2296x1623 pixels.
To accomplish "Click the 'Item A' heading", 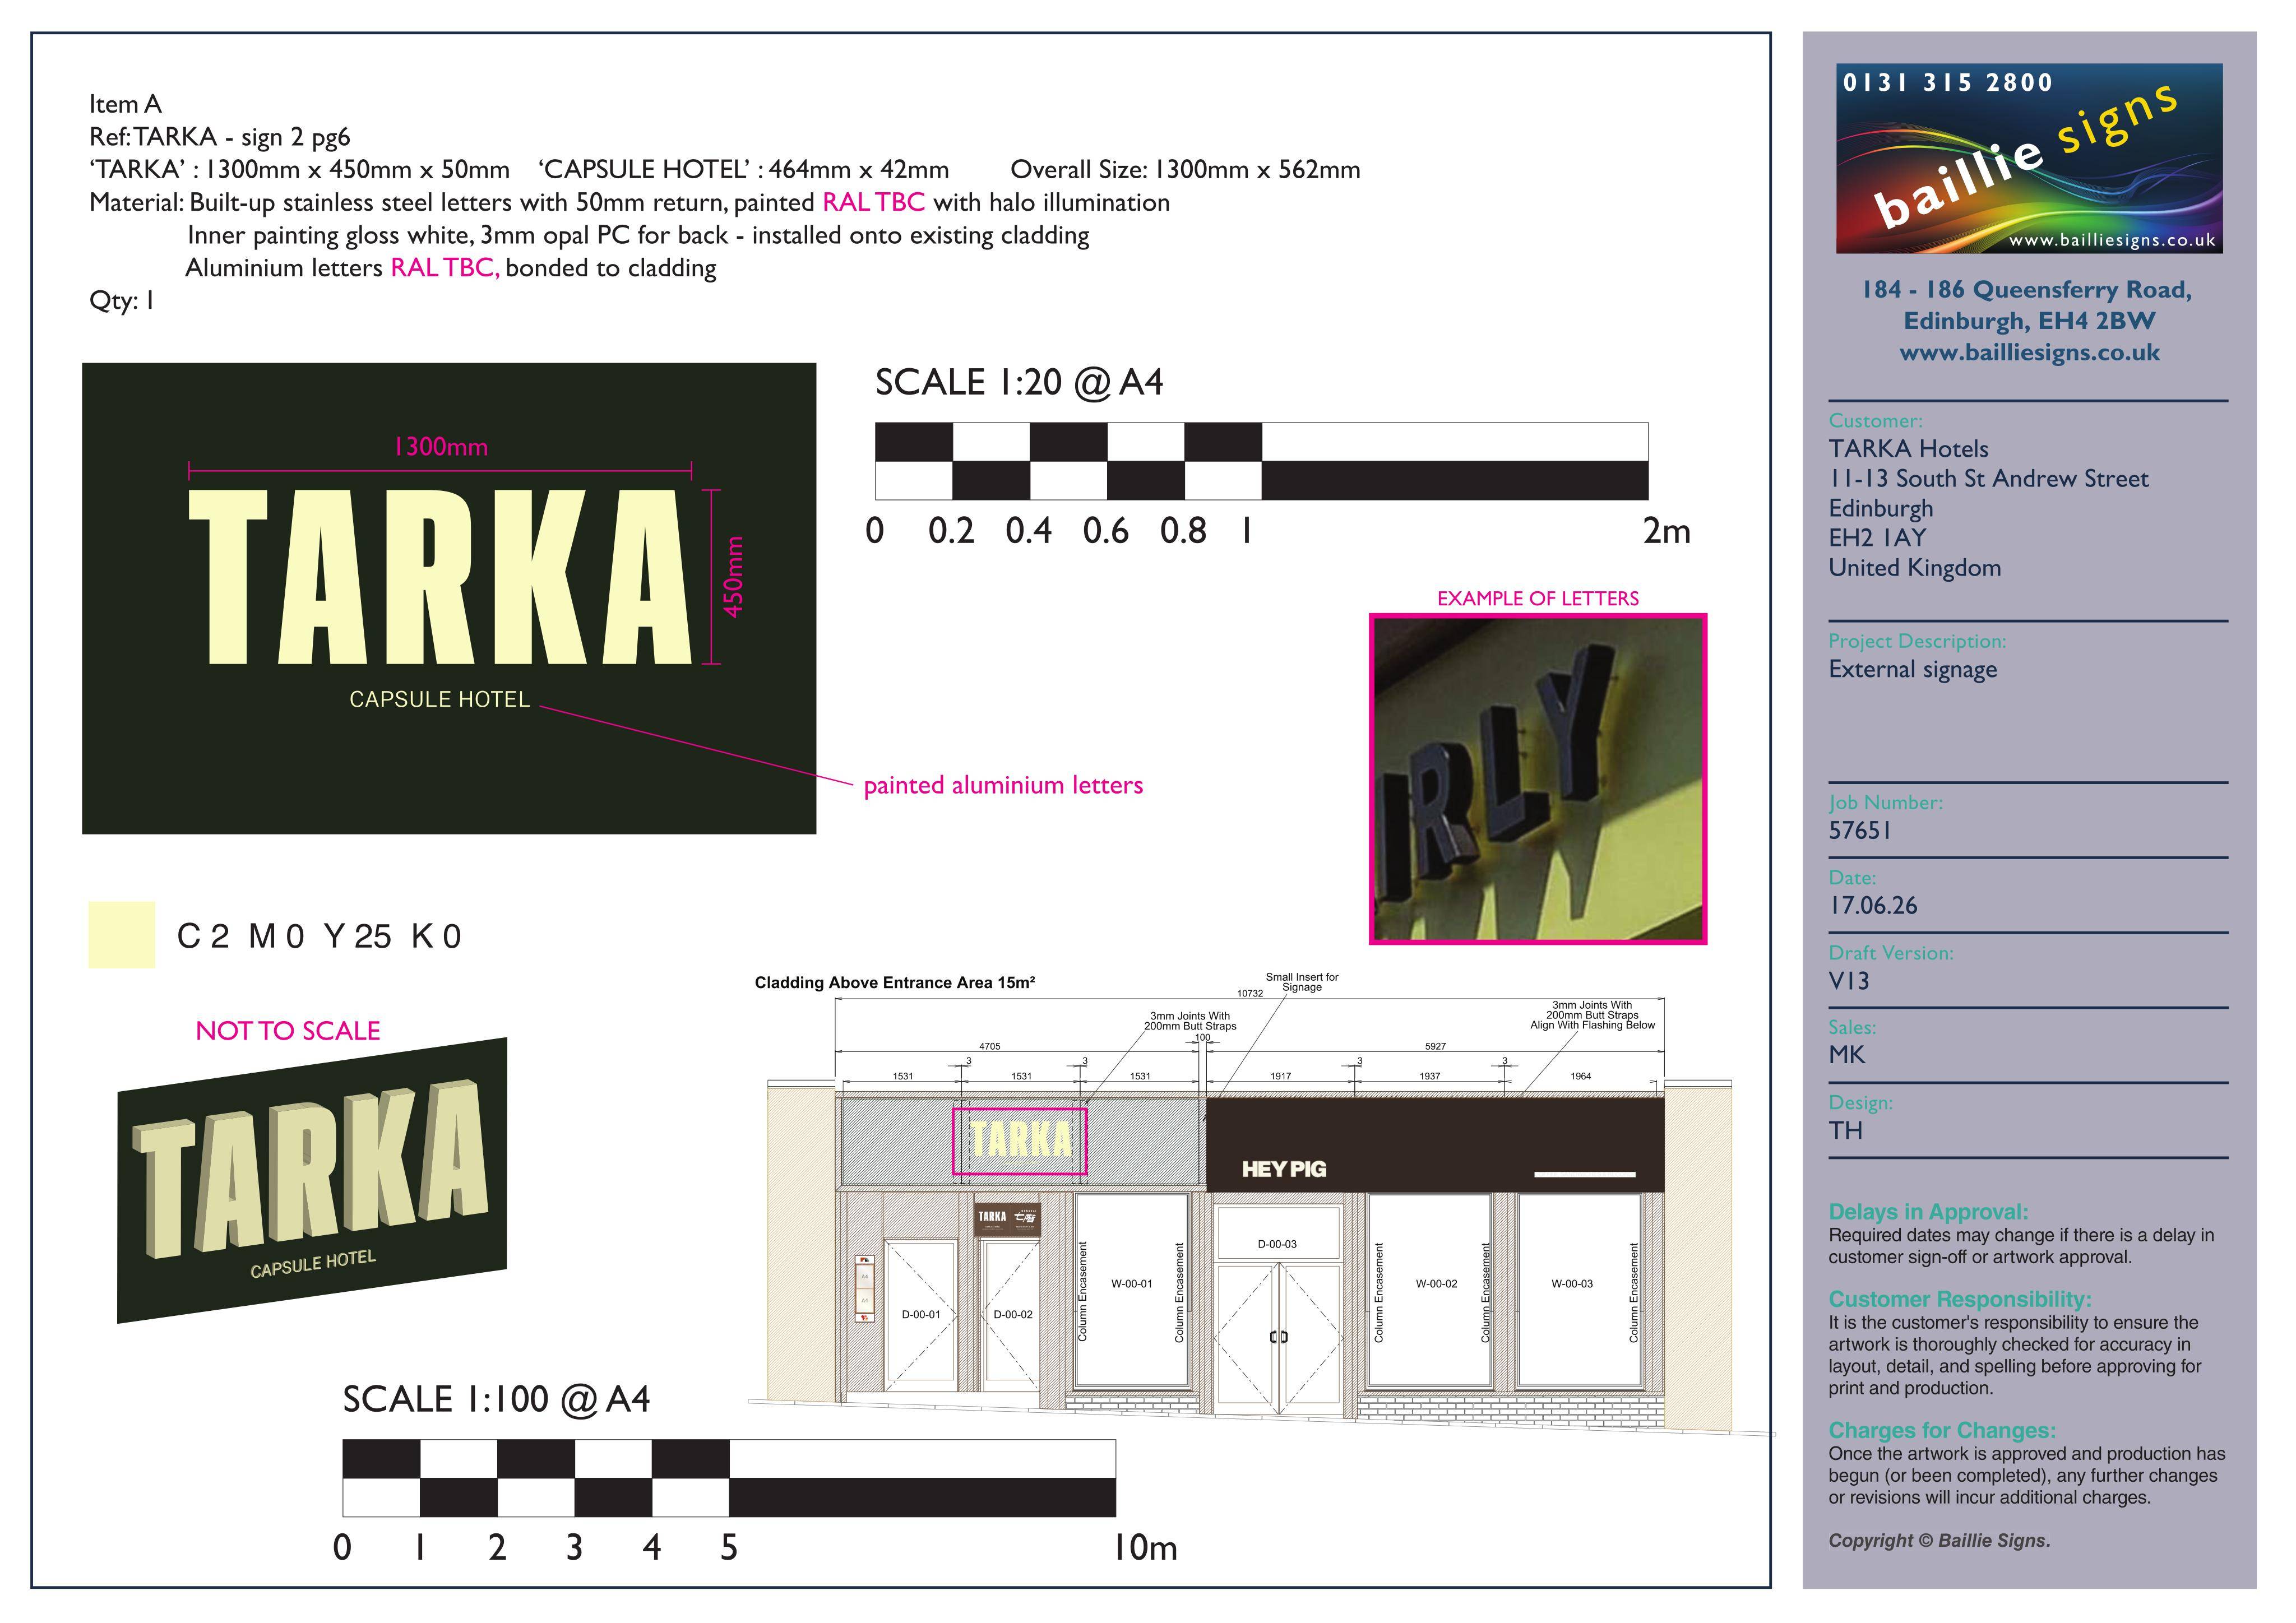I will tap(125, 104).
